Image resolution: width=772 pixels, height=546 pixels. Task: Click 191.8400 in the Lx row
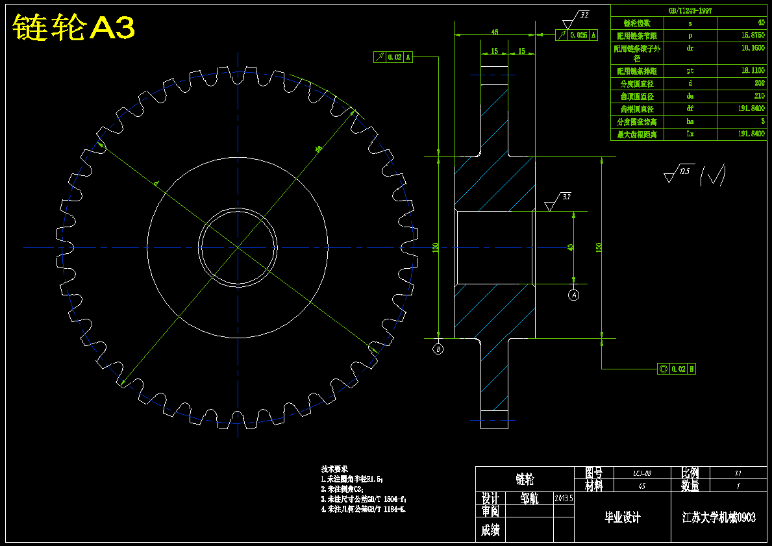click(x=752, y=134)
